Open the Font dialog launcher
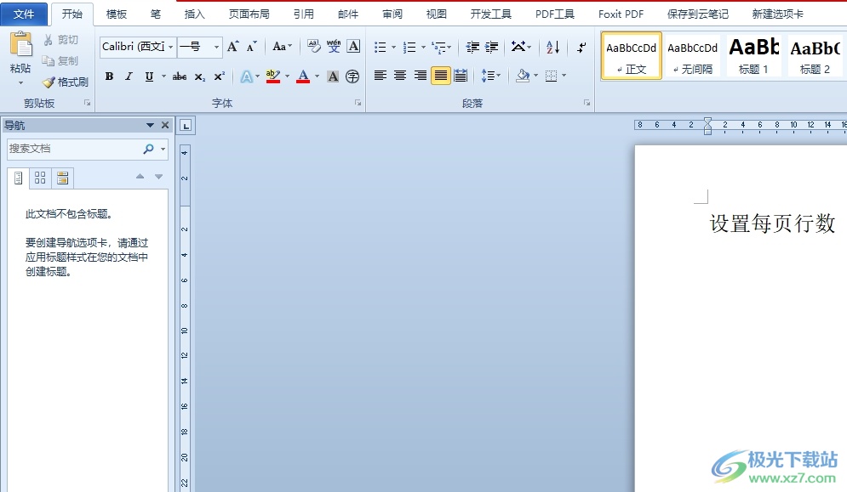This screenshot has width=847, height=492. (x=358, y=103)
